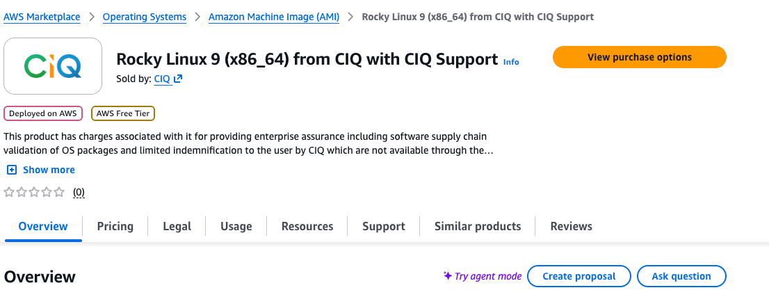Open Amazon Machine Image (AMI) breadcrumb

(274, 17)
